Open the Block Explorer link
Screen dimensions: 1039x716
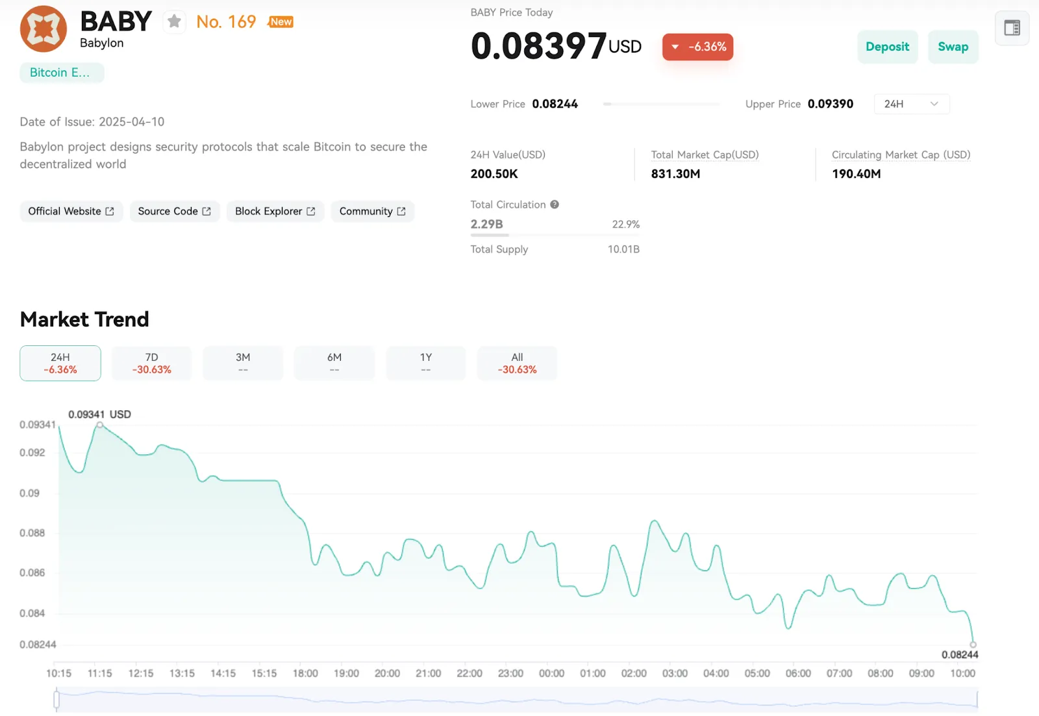click(x=275, y=212)
